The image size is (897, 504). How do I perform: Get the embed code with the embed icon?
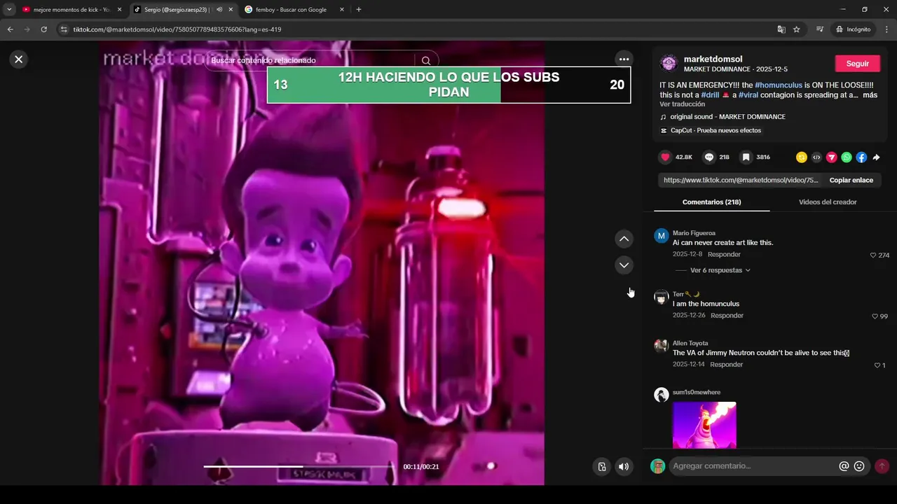[x=816, y=157]
